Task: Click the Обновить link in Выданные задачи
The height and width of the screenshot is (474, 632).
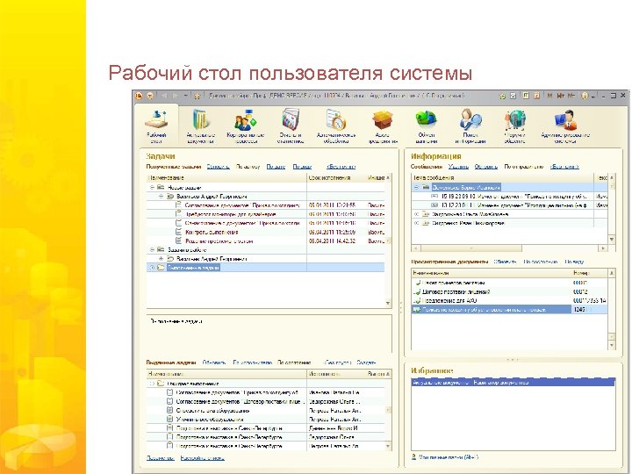Action: (214, 363)
